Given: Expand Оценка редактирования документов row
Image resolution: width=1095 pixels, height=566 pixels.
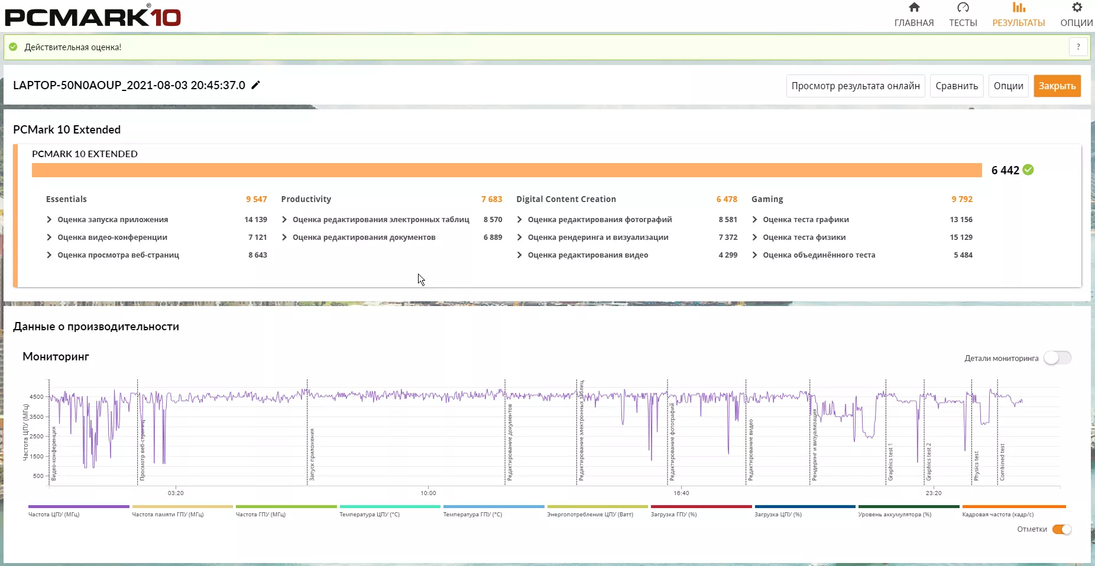Looking at the screenshot, I should [x=284, y=238].
